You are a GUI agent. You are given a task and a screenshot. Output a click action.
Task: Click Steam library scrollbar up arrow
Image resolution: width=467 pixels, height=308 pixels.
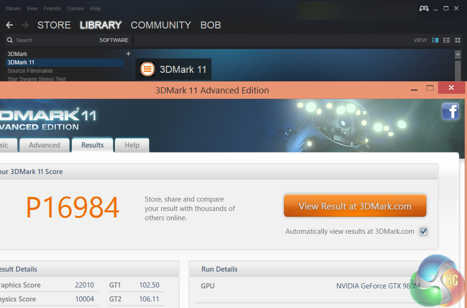[458, 55]
